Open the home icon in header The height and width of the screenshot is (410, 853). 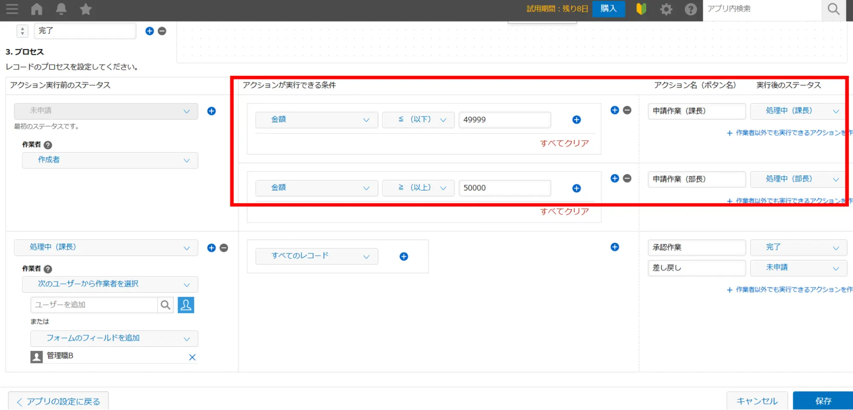[x=37, y=9]
